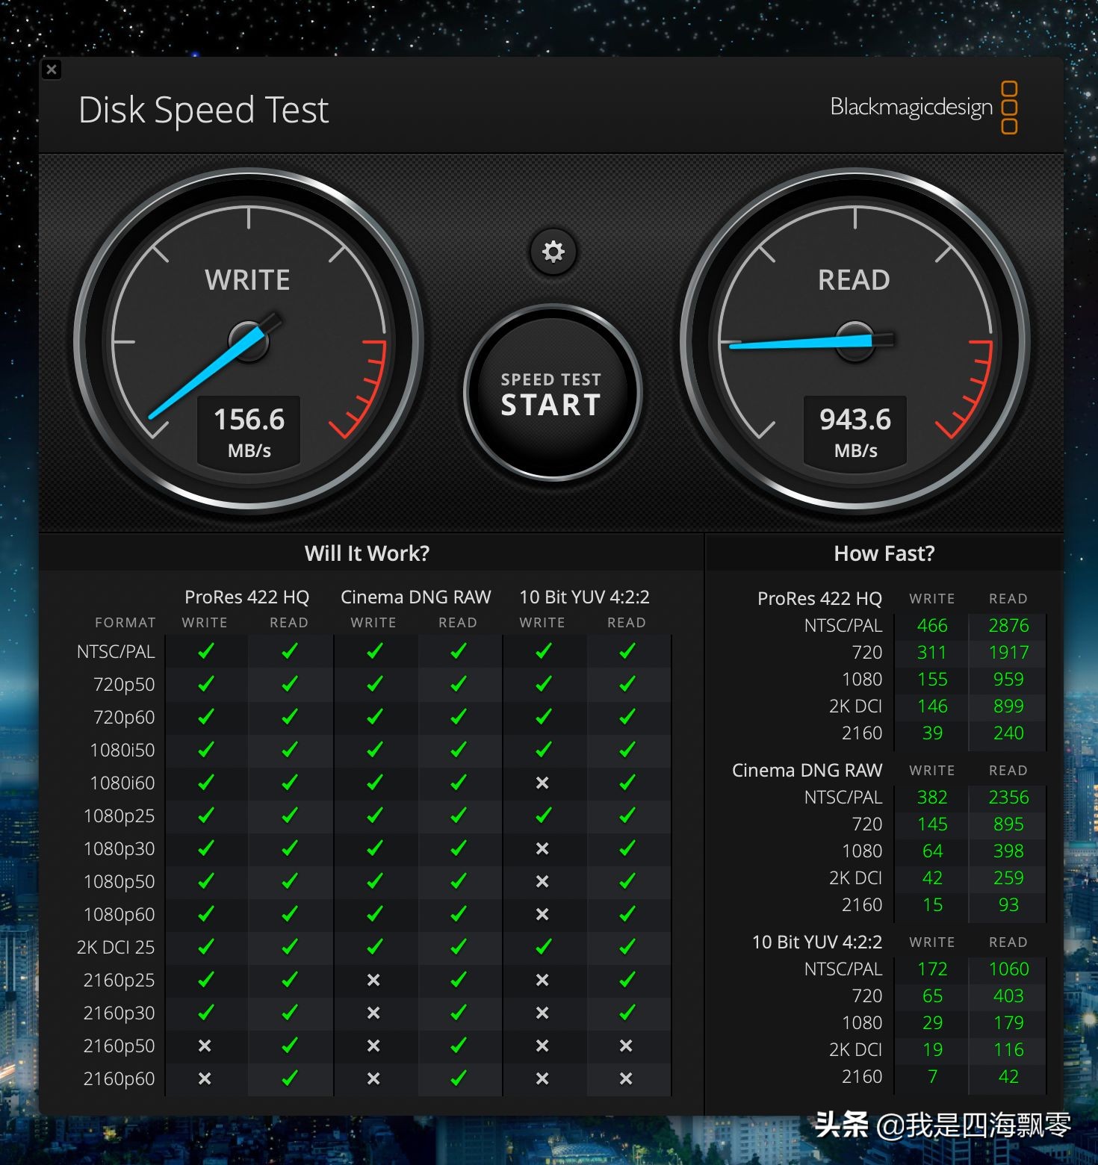Click the X mark for 2160p60 ProRes write
The height and width of the screenshot is (1165, 1098).
click(x=204, y=1078)
